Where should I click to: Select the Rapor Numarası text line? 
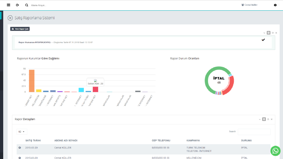(56, 42)
